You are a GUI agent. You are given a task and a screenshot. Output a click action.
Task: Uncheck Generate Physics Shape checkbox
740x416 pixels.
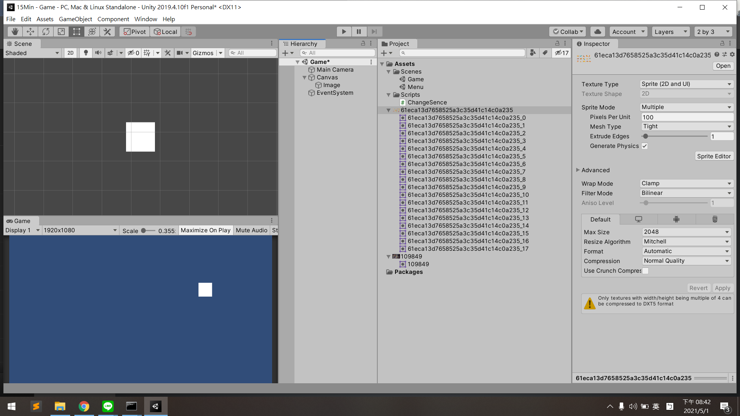(x=645, y=146)
